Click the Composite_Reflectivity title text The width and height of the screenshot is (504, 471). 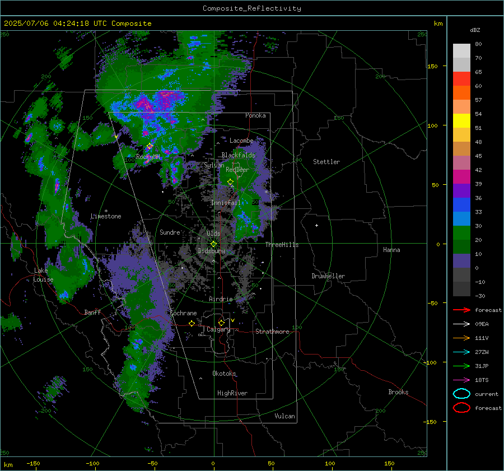(x=252, y=8)
